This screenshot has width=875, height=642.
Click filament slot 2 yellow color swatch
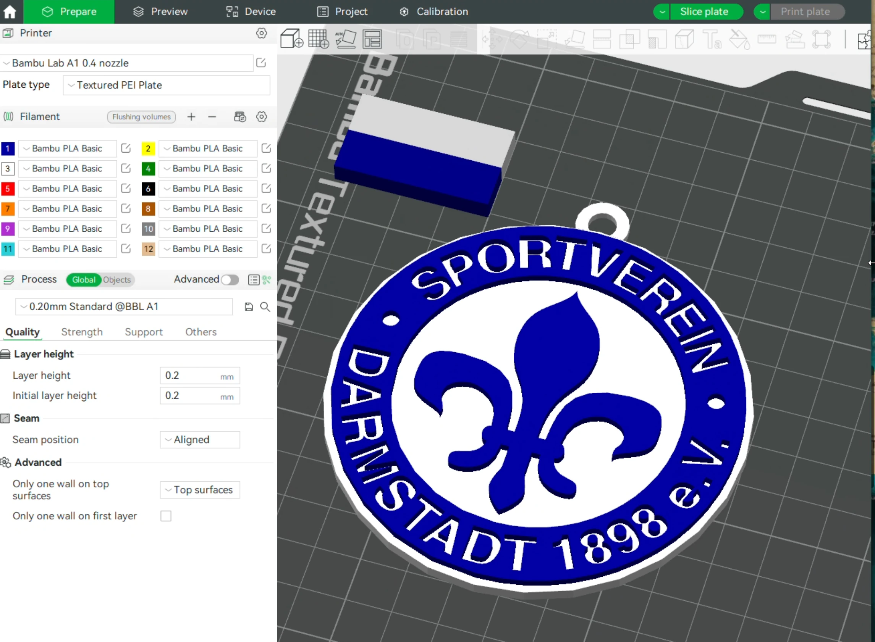point(148,148)
